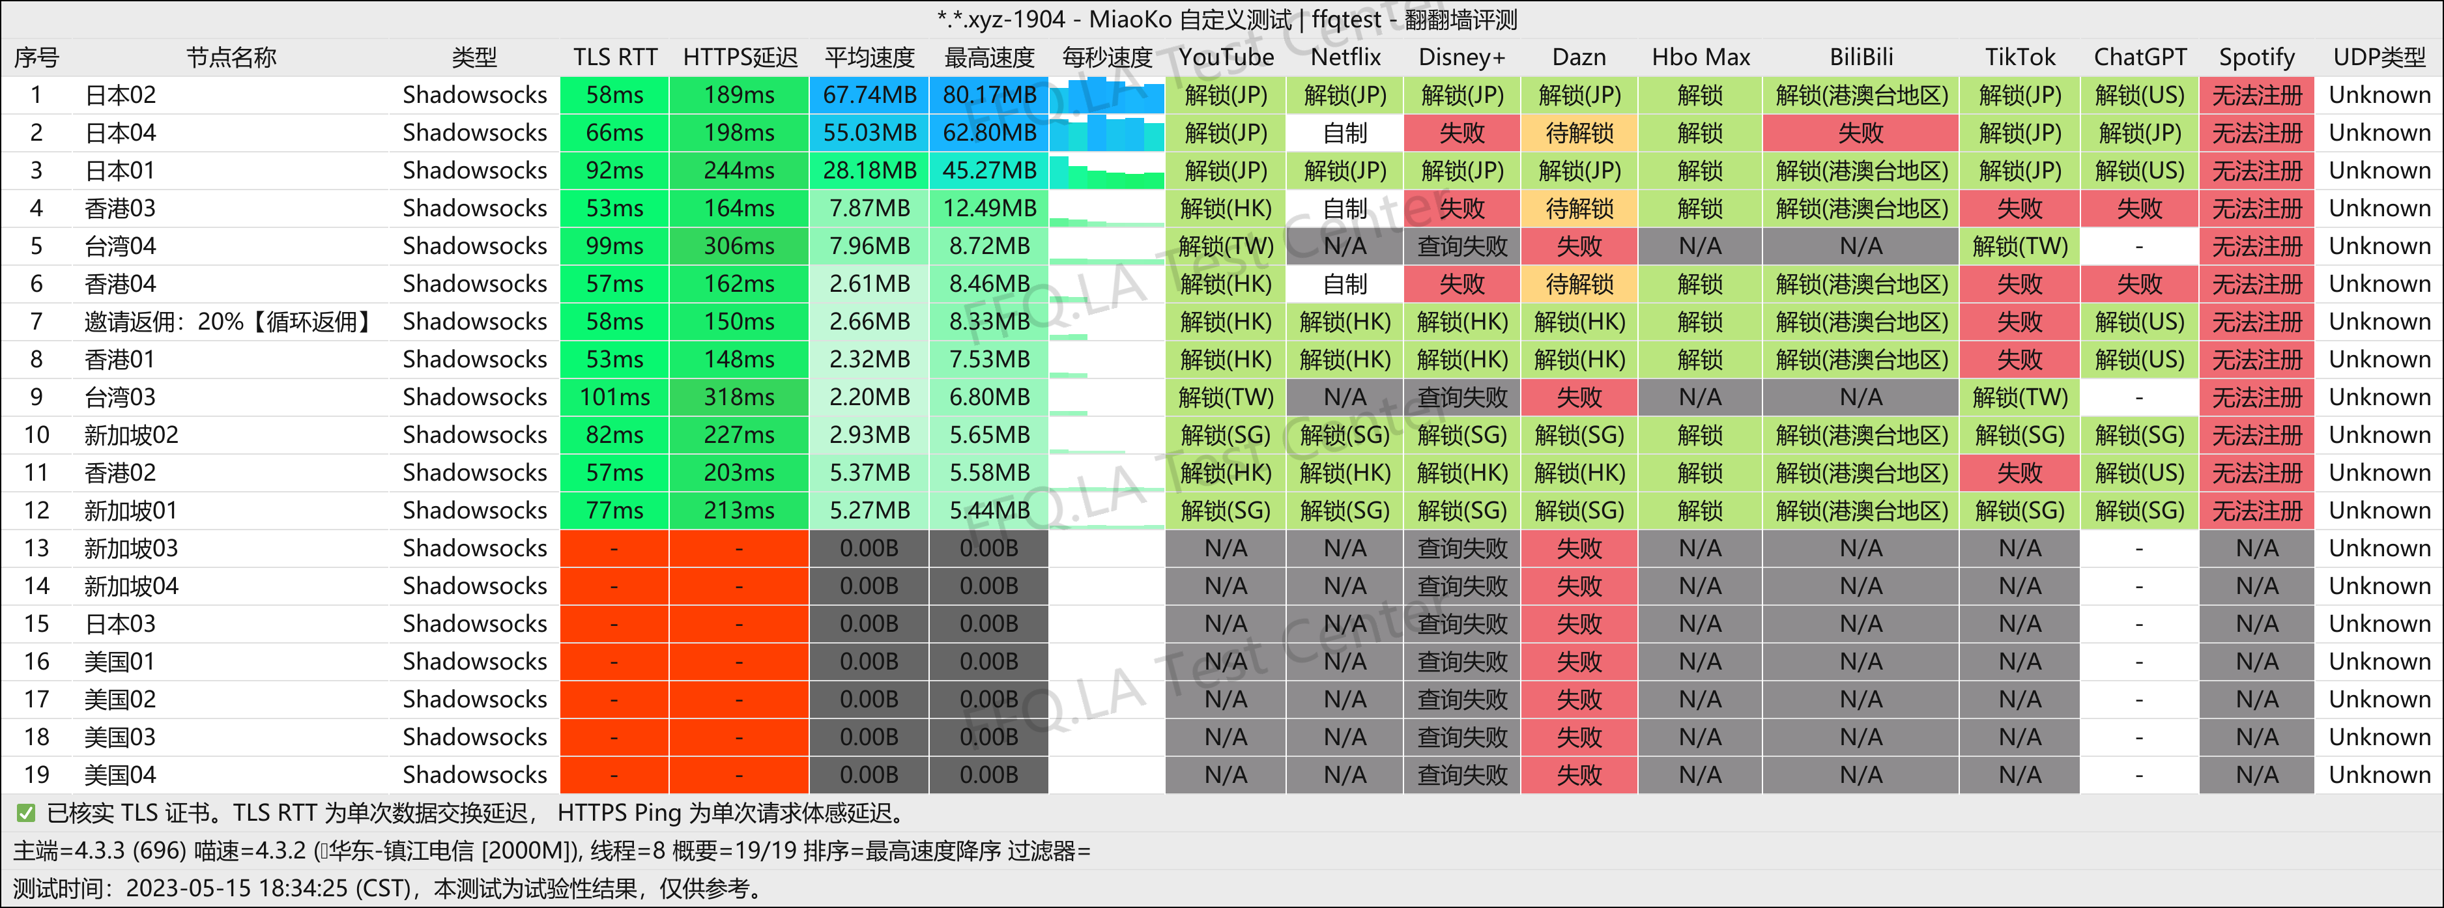Click the per-second speed chart for 日本02
This screenshot has width=2444, height=908.
tap(1107, 95)
